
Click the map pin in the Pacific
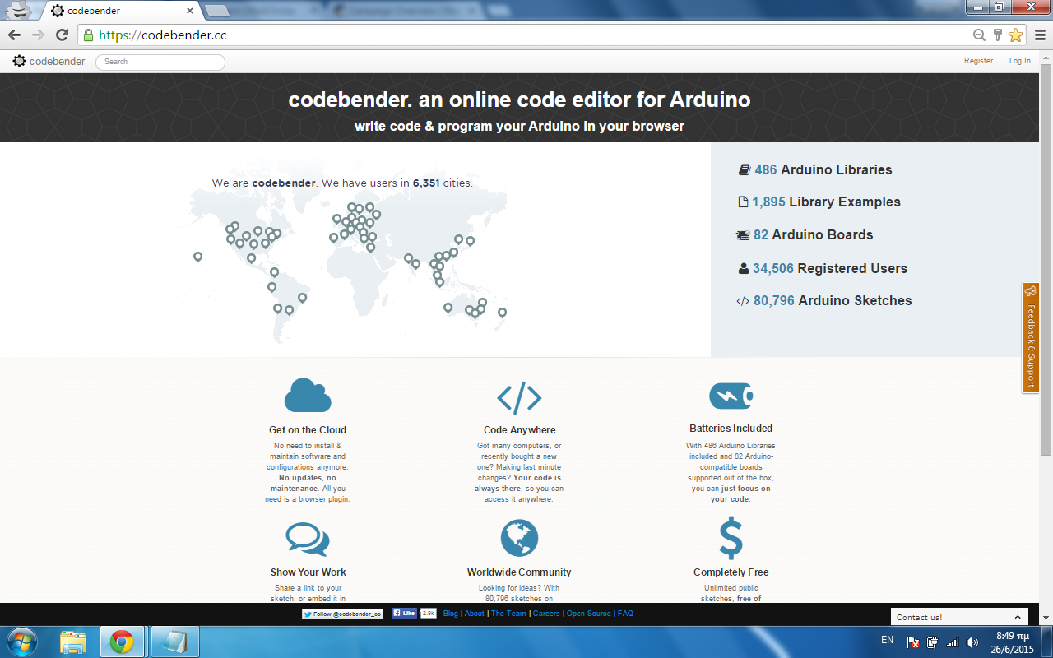tap(197, 257)
